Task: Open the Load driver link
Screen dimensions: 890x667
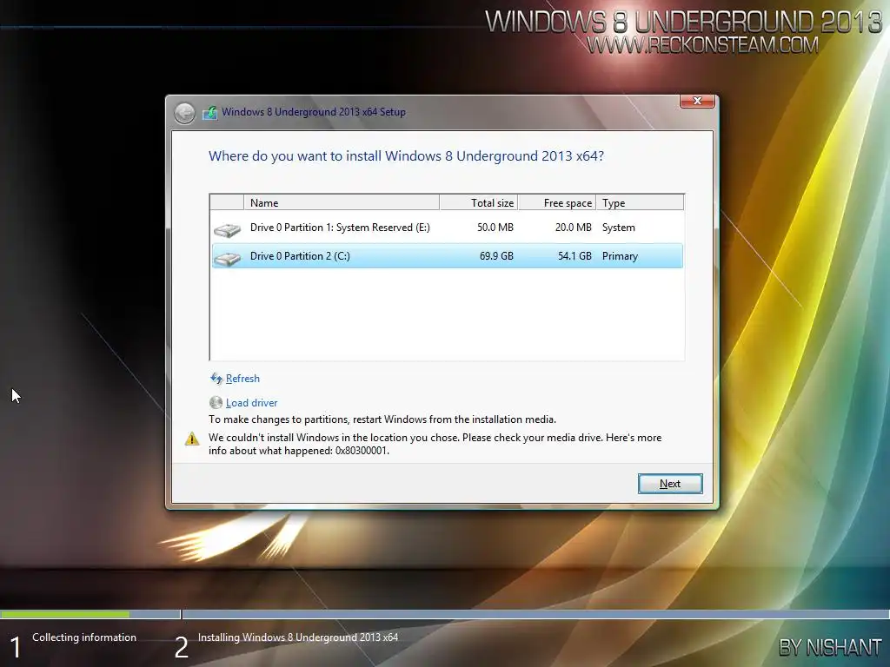Action: (251, 403)
